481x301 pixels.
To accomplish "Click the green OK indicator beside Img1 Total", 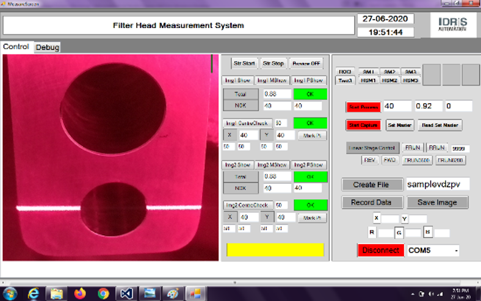I will pyautogui.click(x=310, y=94).
